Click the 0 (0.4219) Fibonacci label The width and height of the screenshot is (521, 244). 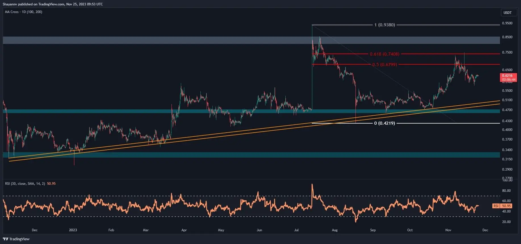384,123
